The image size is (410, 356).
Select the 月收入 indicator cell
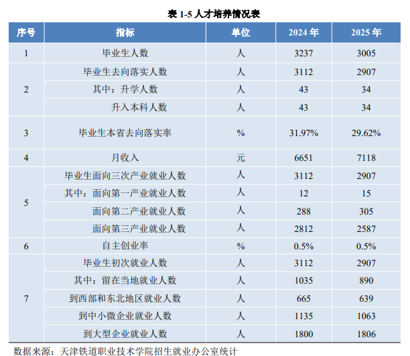(125, 158)
